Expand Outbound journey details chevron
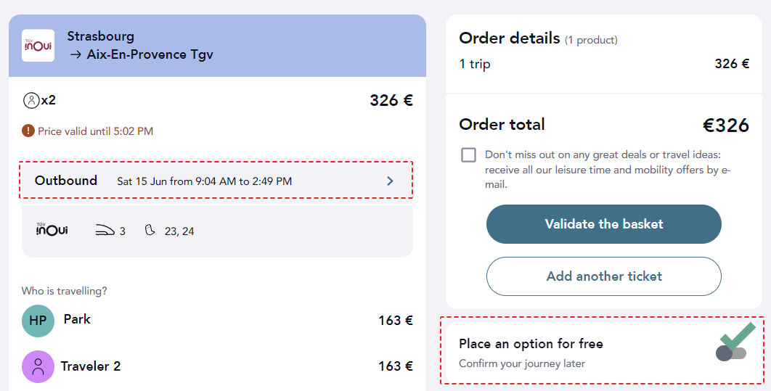The width and height of the screenshot is (771, 391). pos(390,181)
